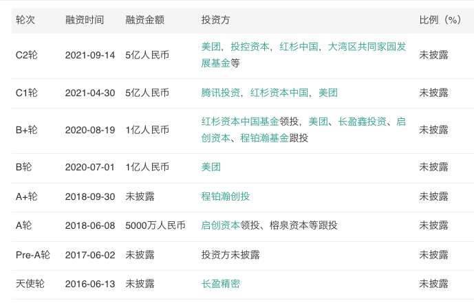Open 程铂瀚创投 investor link
The image size is (474, 303).
click(x=226, y=197)
